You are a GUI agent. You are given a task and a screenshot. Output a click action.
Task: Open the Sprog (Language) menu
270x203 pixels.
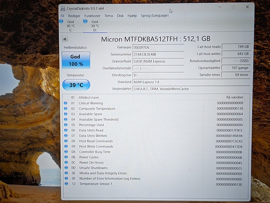[x=154, y=15]
